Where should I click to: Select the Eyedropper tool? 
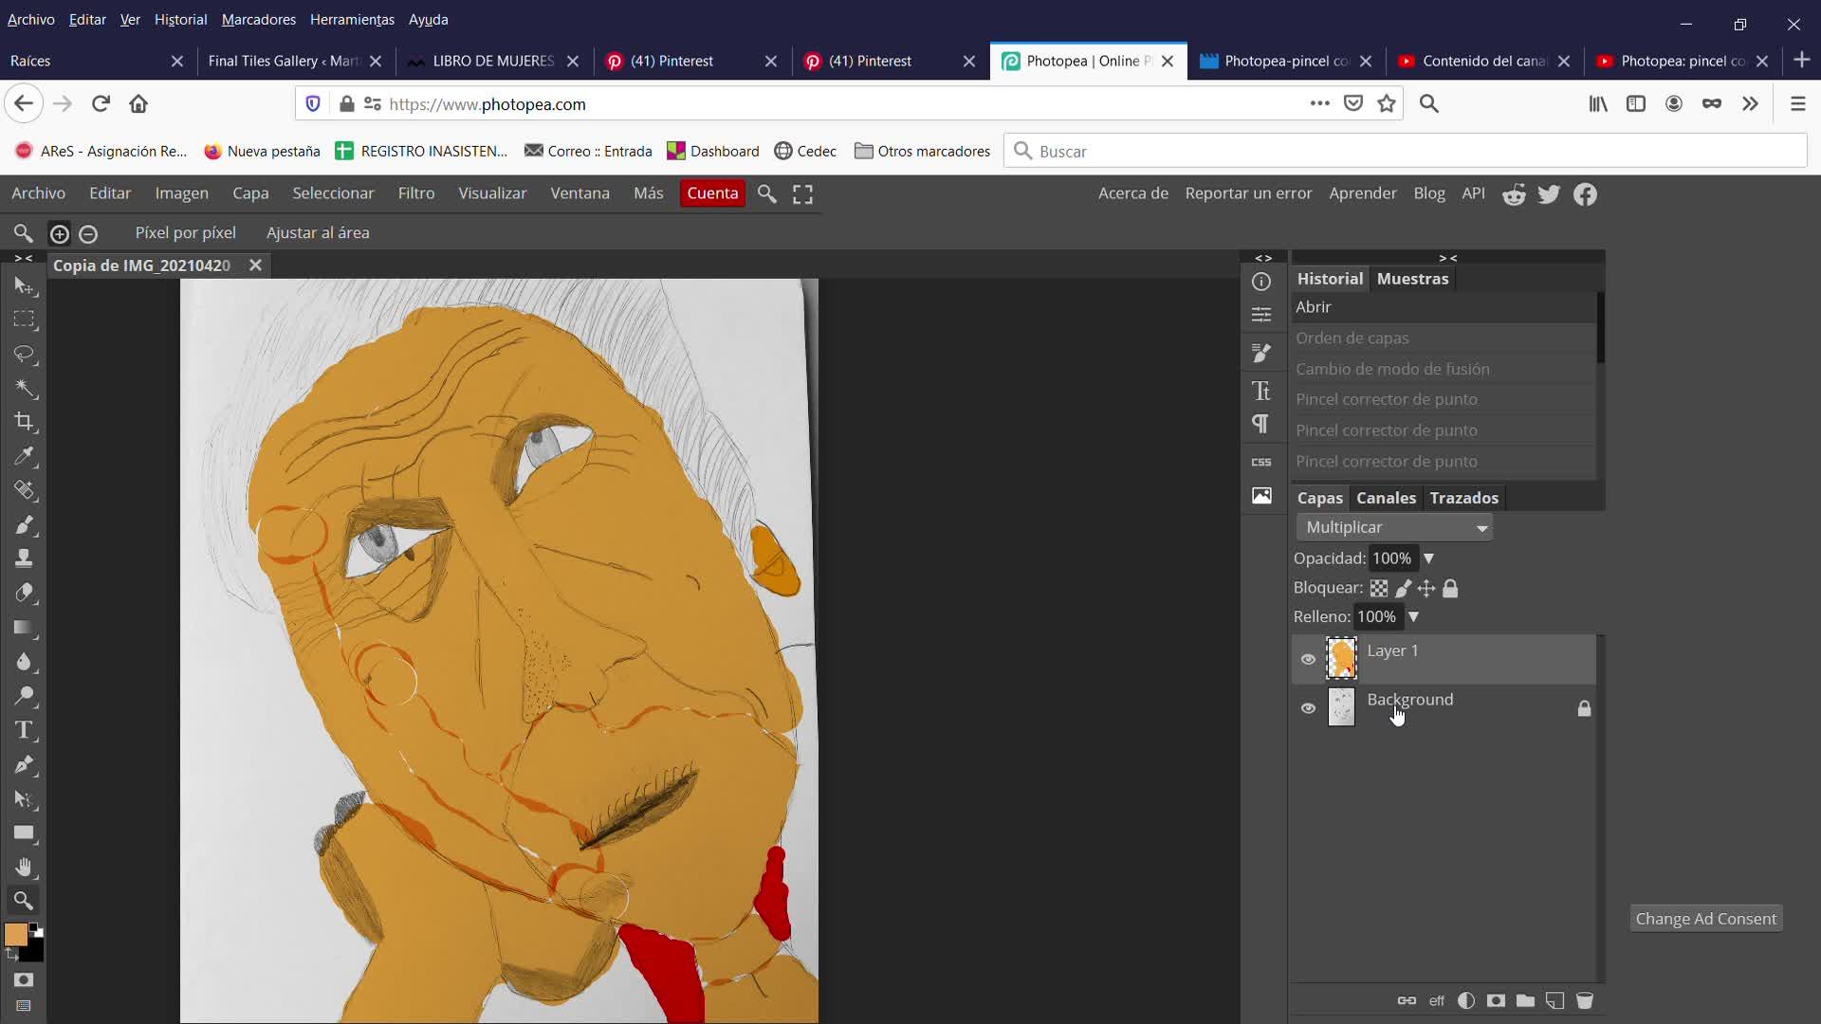click(25, 456)
